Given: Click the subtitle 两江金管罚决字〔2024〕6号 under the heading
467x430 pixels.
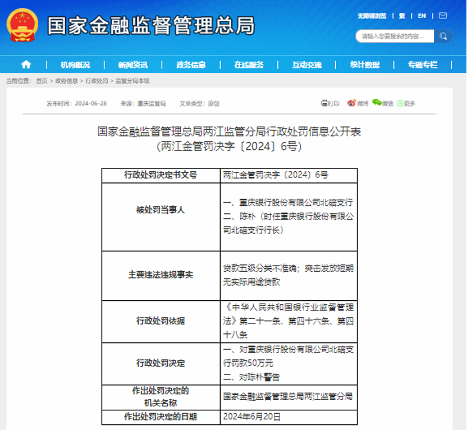Looking at the screenshot, I should (x=229, y=146).
